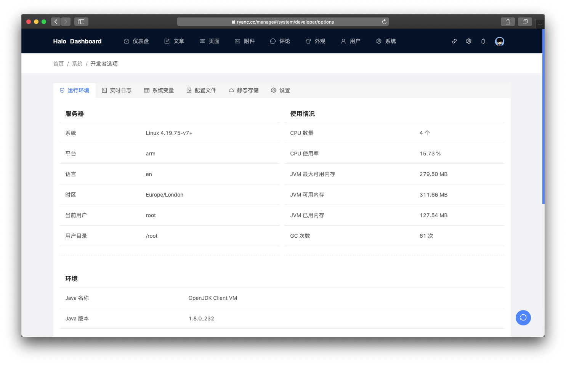Open settings gear icon in top-right header

coord(469,42)
